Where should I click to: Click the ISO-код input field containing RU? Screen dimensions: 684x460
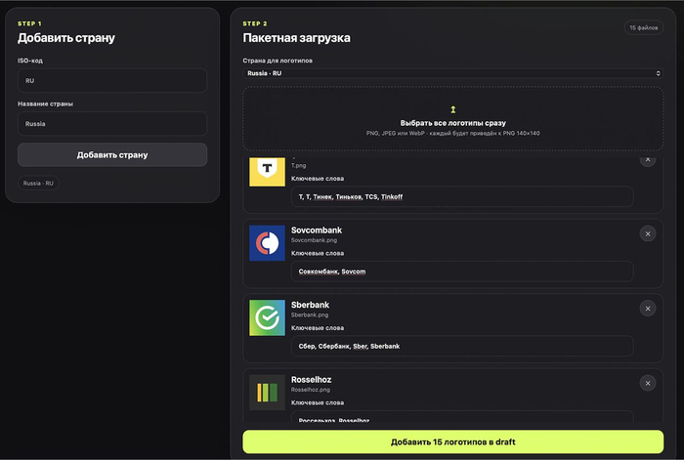112,80
